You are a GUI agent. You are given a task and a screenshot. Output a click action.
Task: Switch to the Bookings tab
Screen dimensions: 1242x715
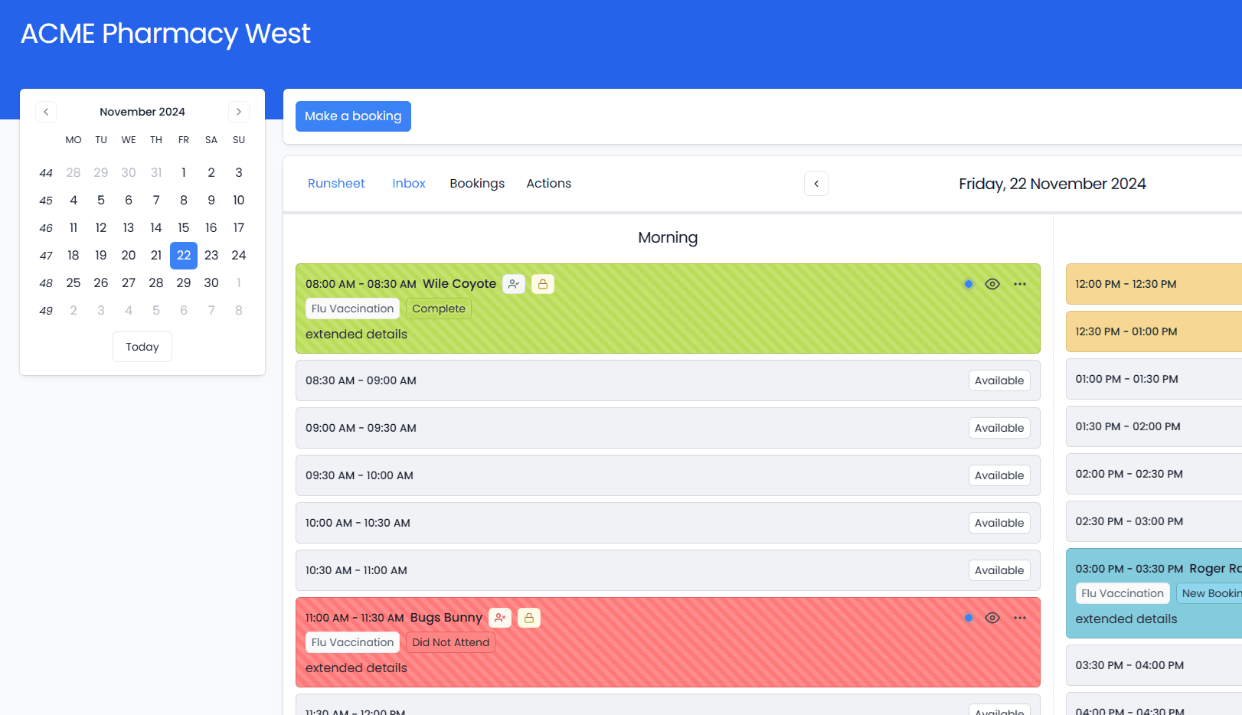(477, 183)
